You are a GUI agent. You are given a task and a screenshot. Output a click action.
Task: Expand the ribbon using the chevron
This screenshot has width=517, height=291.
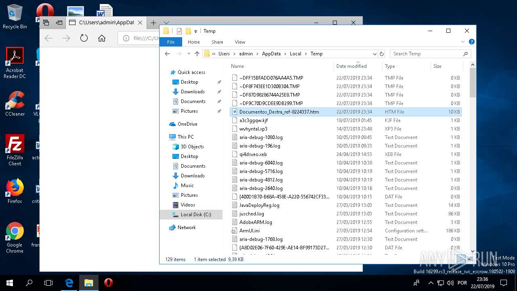tap(463, 42)
